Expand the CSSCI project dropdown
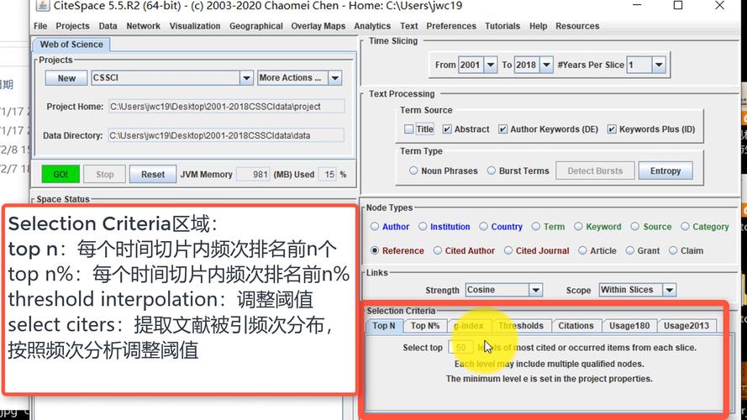747x420 pixels. click(246, 78)
